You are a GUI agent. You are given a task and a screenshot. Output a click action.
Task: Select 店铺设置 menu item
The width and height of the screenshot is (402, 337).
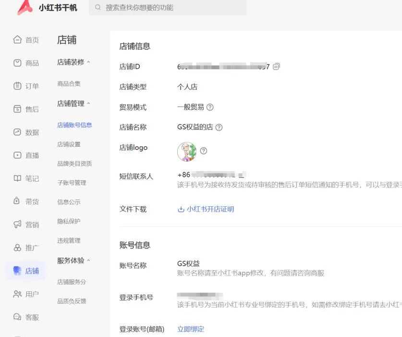click(69, 144)
